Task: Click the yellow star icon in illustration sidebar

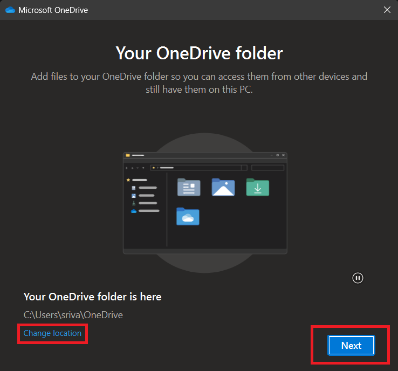Action: point(128,180)
